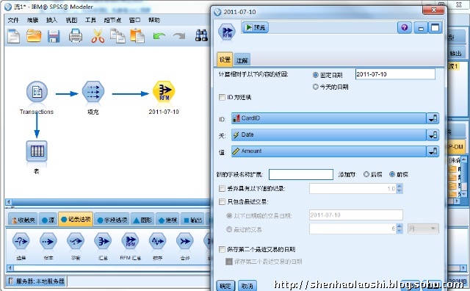This screenshot has height=291, width=470.
Task: Pick the 样本 sample node in palette
Action: point(48,242)
